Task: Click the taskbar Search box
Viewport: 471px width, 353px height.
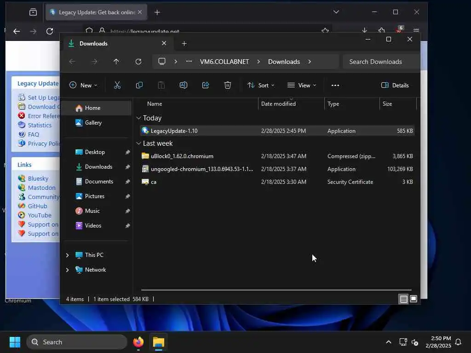Action: click(x=77, y=342)
